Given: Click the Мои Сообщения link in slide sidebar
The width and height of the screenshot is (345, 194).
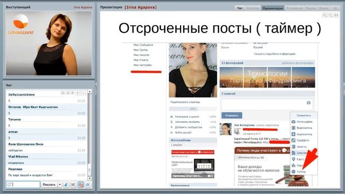Looking at the screenshot, I should click(x=143, y=45).
